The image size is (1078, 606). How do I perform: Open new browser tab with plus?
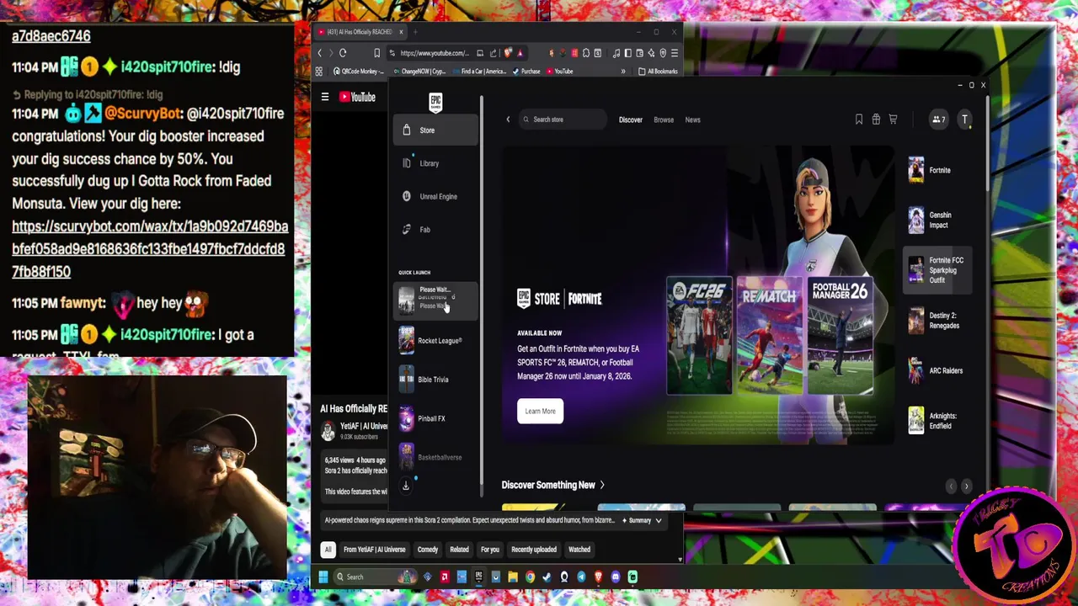[x=415, y=32]
